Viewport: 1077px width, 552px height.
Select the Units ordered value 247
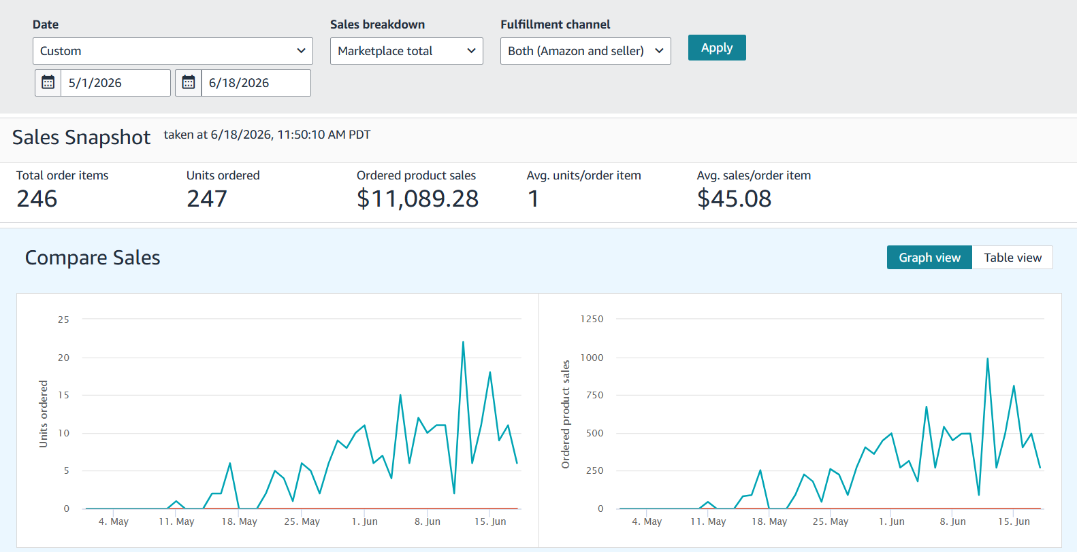(207, 199)
